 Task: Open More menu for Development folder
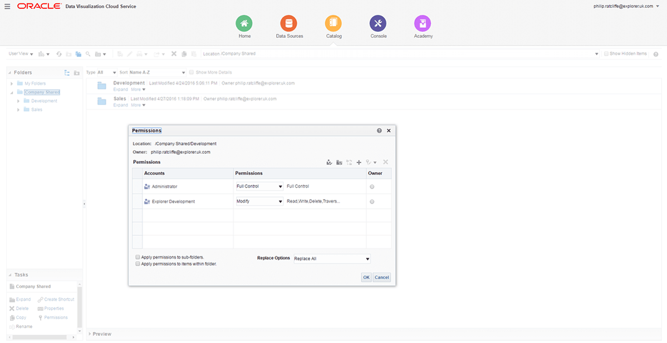138,89
